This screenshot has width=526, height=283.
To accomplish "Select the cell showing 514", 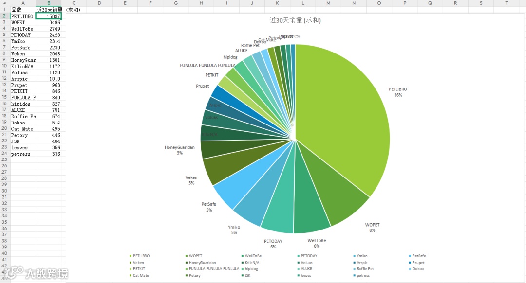I will (49, 123).
